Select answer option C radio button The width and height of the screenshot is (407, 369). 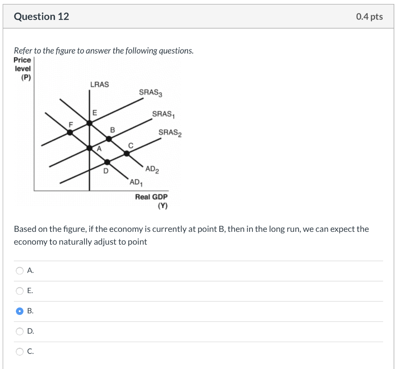point(19,352)
